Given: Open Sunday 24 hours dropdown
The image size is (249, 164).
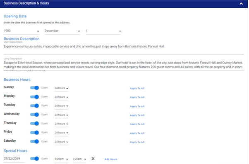Looking at the screenshot, I should [61, 88].
